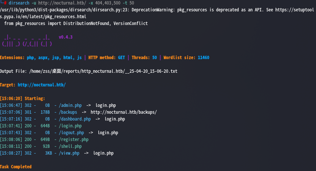
Task: Click the Output File report path
Action: pyautogui.click(x=103, y=71)
